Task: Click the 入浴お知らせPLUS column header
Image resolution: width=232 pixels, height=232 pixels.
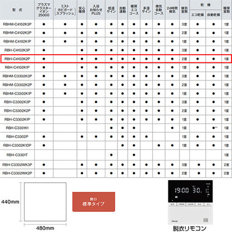Action: pyautogui.click(x=96, y=10)
